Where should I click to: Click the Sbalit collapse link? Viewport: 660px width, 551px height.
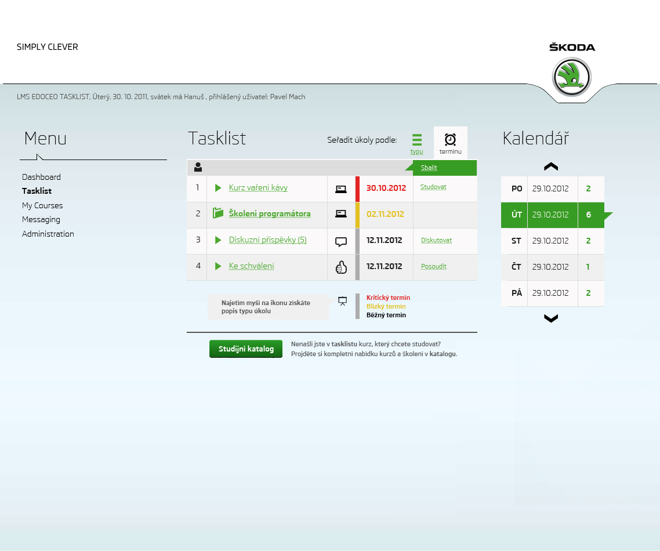coord(429,168)
